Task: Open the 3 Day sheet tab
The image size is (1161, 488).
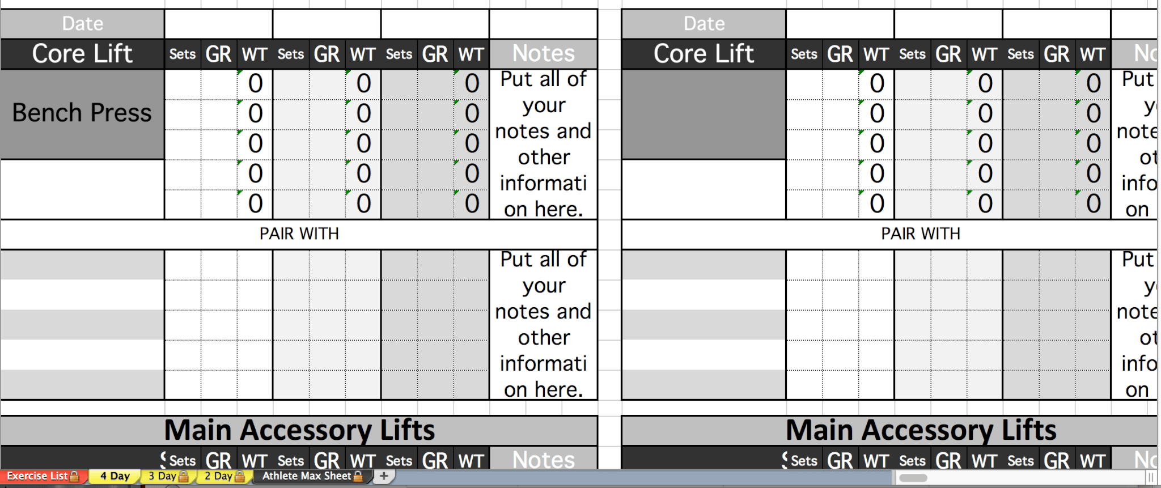Action: click(168, 477)
